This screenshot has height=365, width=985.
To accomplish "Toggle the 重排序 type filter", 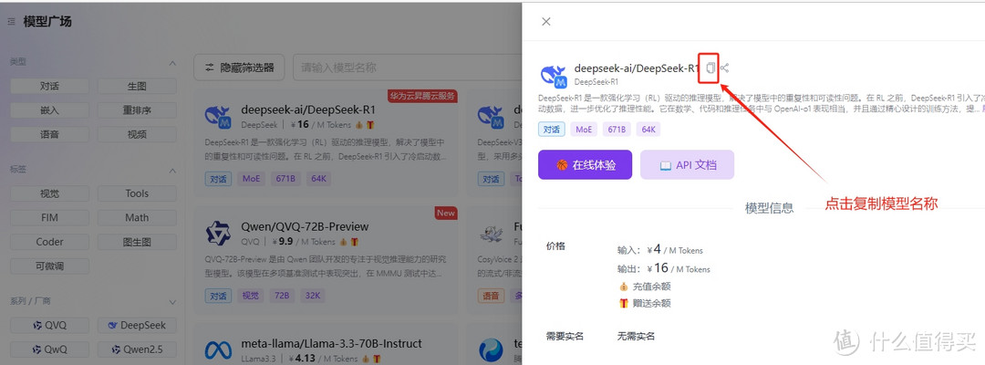I will coord(137,109).
